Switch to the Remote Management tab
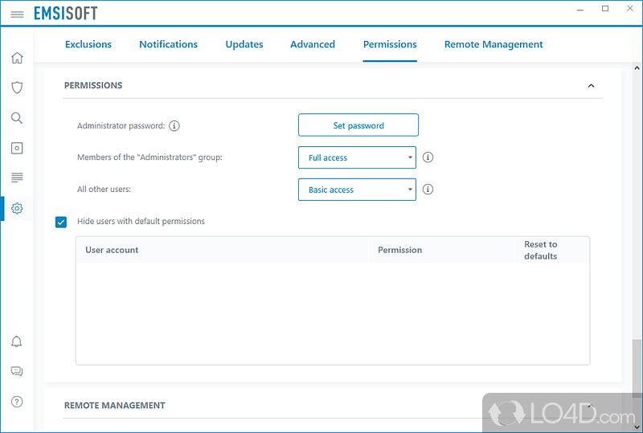643x433 pixels. 494,44
